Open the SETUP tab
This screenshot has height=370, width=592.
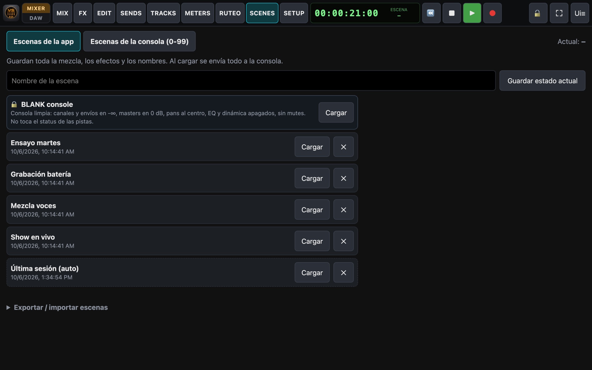coord(294,13)
